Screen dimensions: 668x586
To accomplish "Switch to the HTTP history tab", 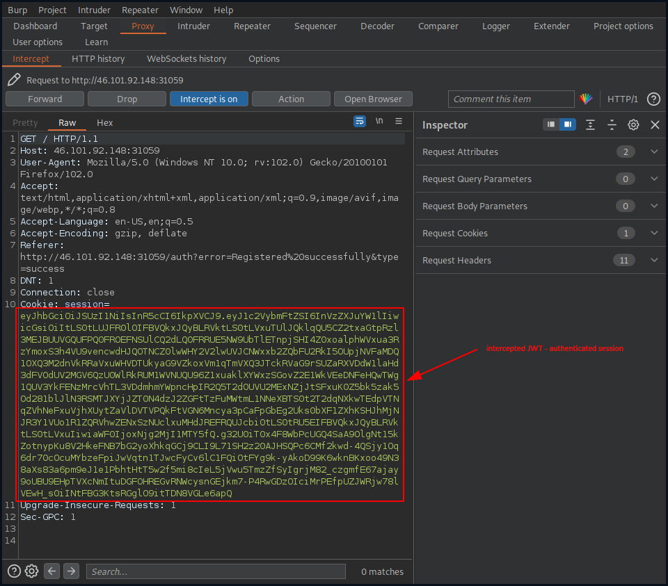I will tap(98, 58).
